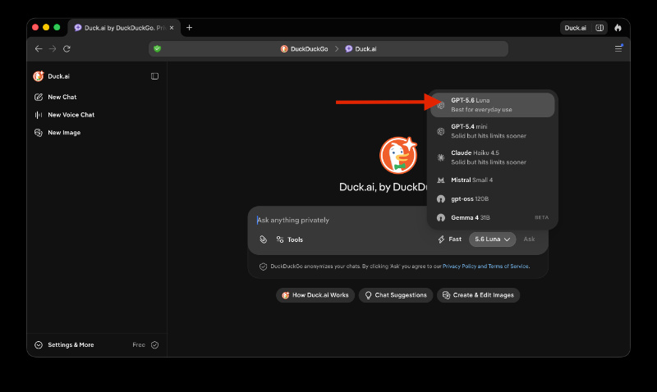Screen dimensions: 657x392
Task: Click the Chat Suggestions chip
Action: (x=396, y=295)
